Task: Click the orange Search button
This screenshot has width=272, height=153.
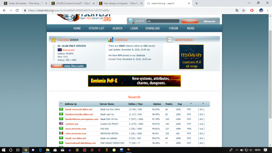Action: pyautogui.click(x=190, y=21)
